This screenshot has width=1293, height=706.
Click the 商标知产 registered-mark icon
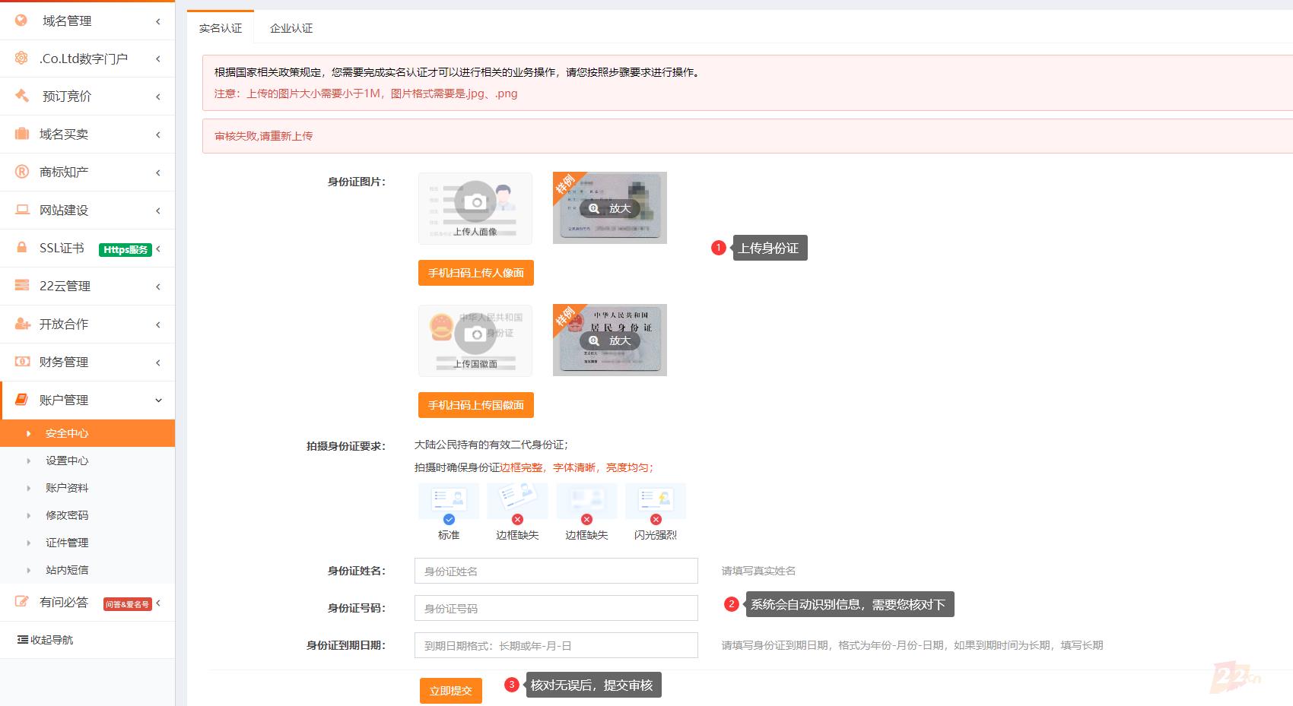pos(22,172)
